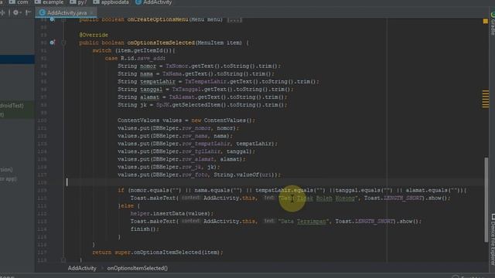Expand the folded onCreateOptionsMenu fold marker
Screen dimensions: 495x278
63,20
